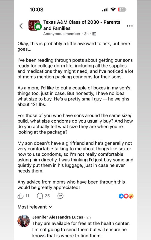Tap the battery indicator in status bar

(122, 10)
